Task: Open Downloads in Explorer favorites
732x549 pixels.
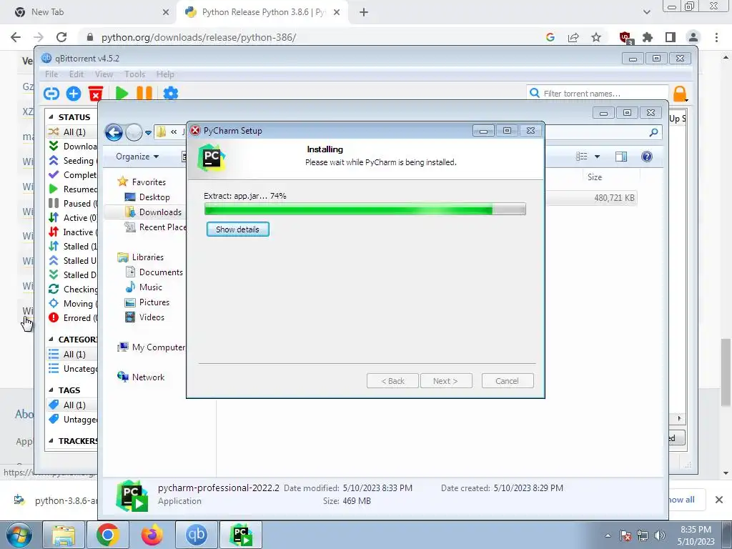Action: [153, 212]
